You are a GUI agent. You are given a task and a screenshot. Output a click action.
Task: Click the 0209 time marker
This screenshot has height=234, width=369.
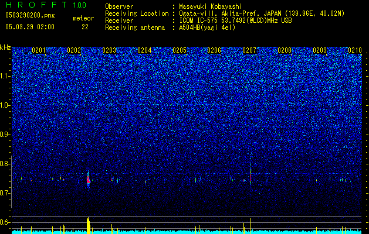(320, 50)
